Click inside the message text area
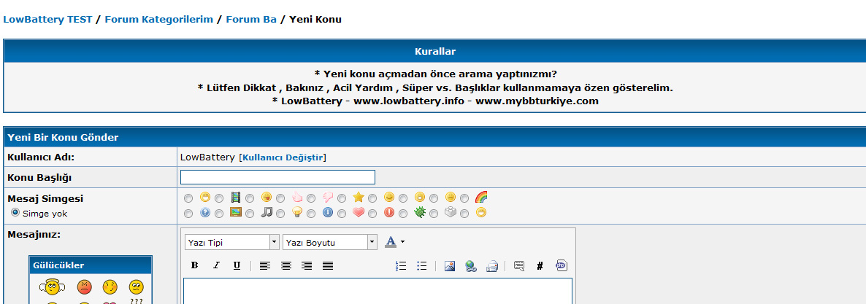Screen dimensions: 866x304 point(378,291)
